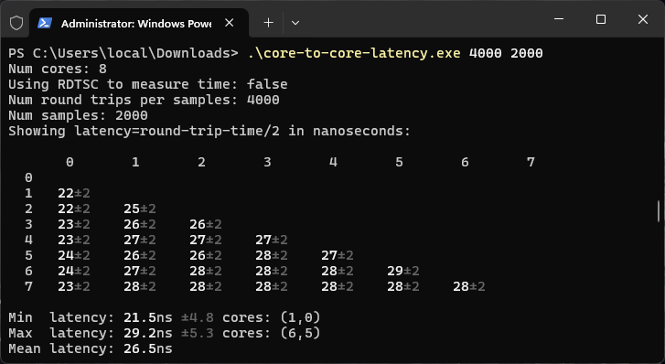
Task: Close the terminal window
Action: pyautogui.click(x=643, y=19)
